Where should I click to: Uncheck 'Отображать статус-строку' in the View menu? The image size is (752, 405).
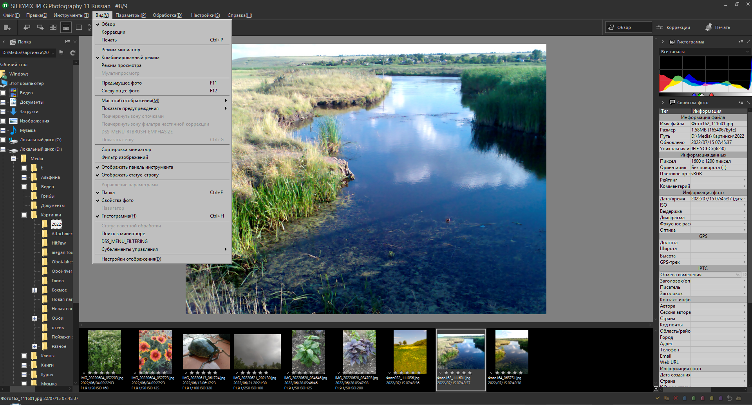130,175
